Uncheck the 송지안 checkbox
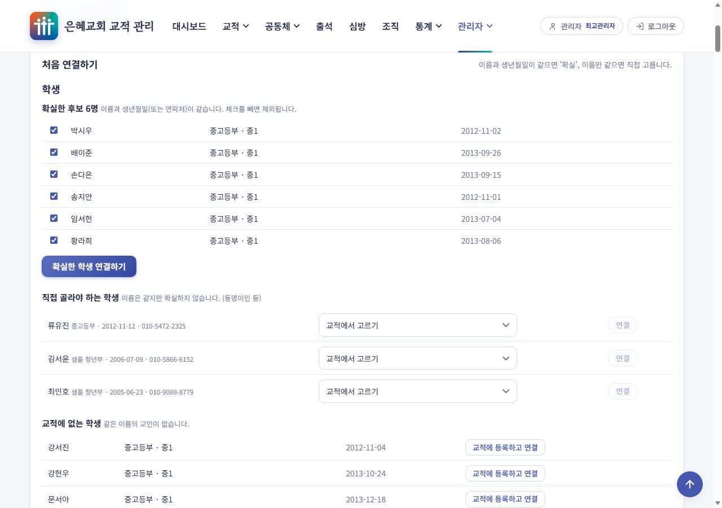The height and width of the screenshot is (508, 722). (54, 196)
